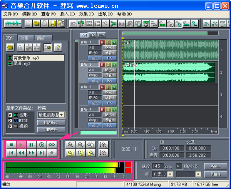The image size is (231, 189).
Task: Open the FX button on track 1
Action: [110, 58]
